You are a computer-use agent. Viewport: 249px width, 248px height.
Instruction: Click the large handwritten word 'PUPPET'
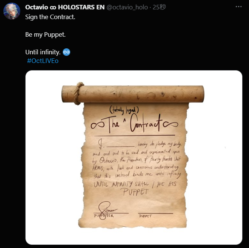coord(135,192)
